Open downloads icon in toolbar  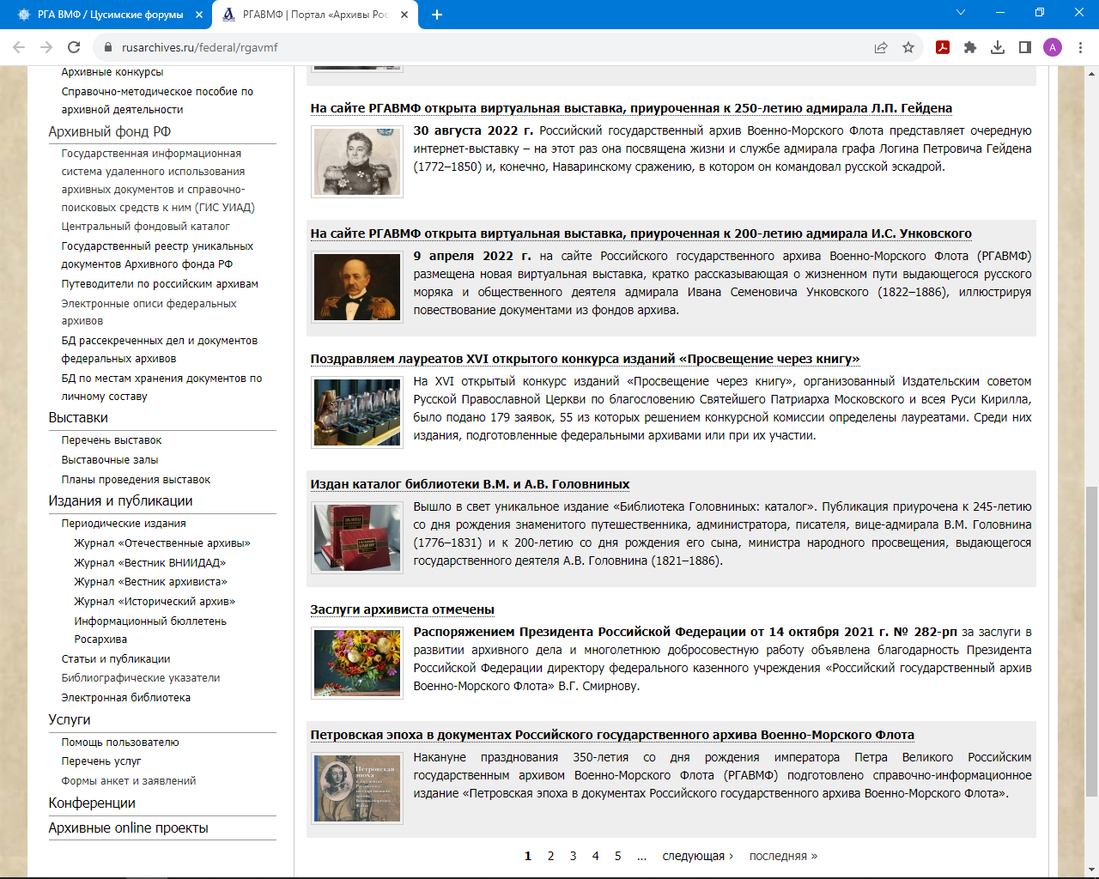pos(998,47)
